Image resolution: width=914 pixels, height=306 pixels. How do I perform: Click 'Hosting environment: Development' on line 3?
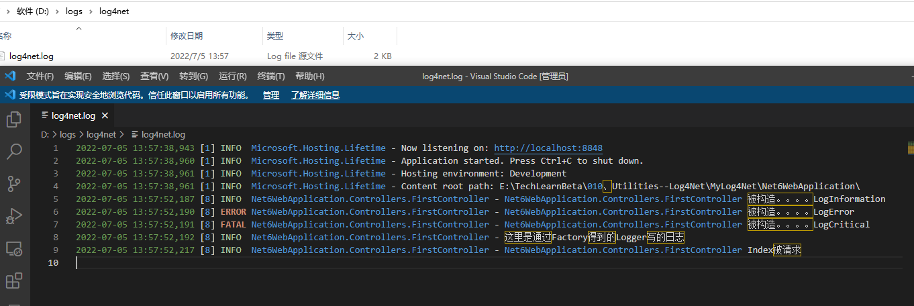click(x=484, y=174)
